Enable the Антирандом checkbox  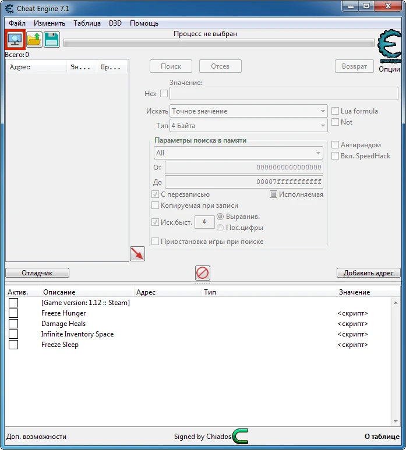pos(335,144)
